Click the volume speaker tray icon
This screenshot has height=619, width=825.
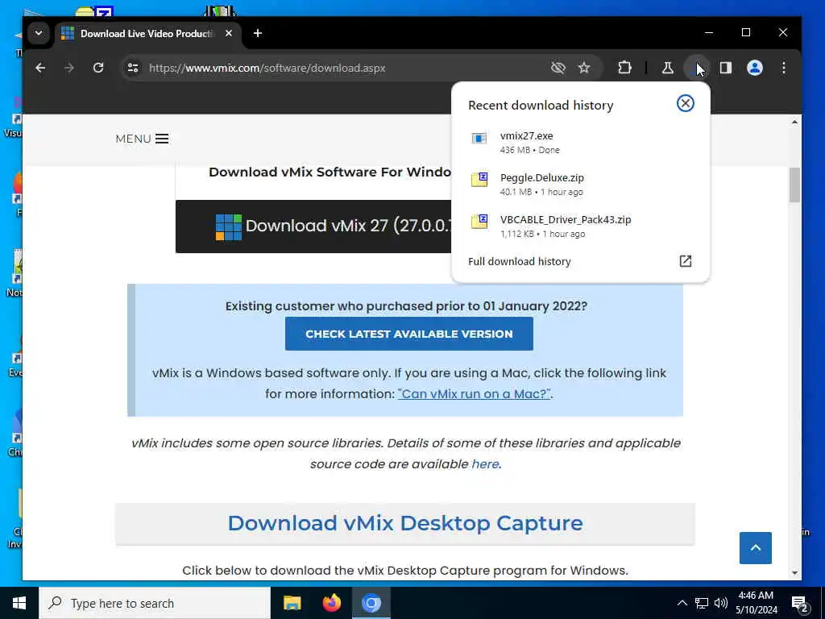pyautogui.click(x=720, y=603)
